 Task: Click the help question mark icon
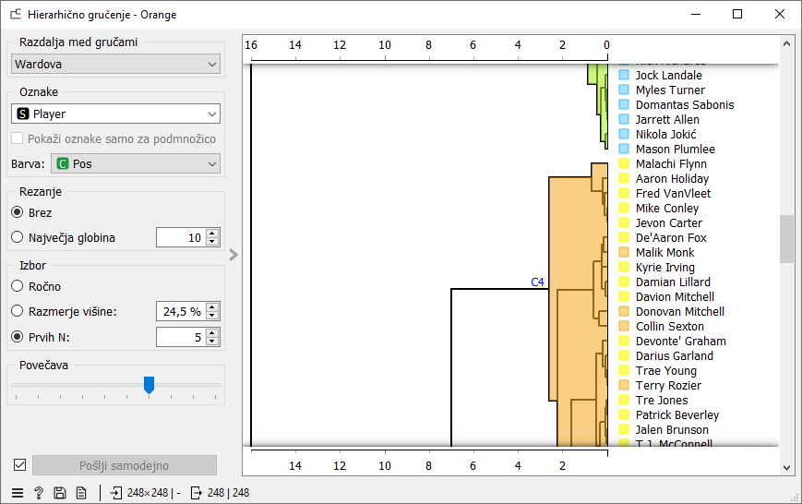click(x=39, y=493)
